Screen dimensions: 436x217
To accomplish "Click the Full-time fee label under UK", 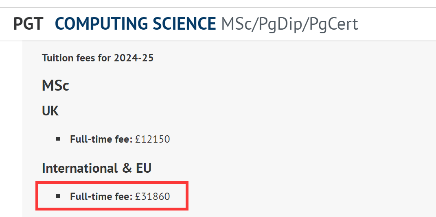I will point(101,139).
